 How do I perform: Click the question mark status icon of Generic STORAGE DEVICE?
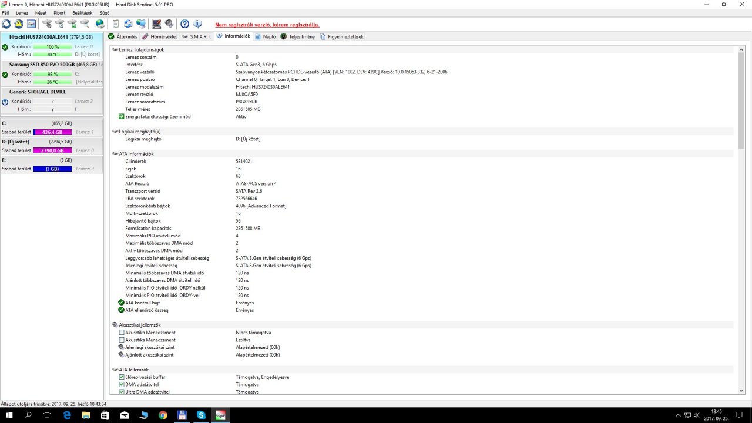pos(5,102)
